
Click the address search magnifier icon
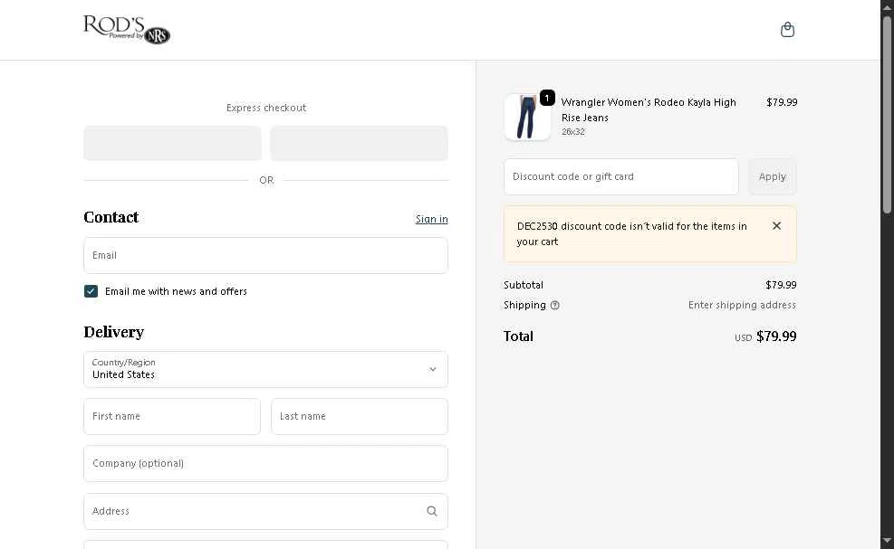[x=432, y=511]
